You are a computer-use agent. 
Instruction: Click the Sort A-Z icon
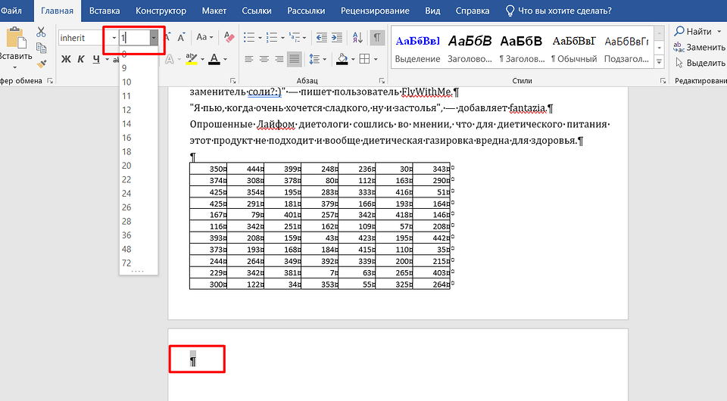coord(358,37)
